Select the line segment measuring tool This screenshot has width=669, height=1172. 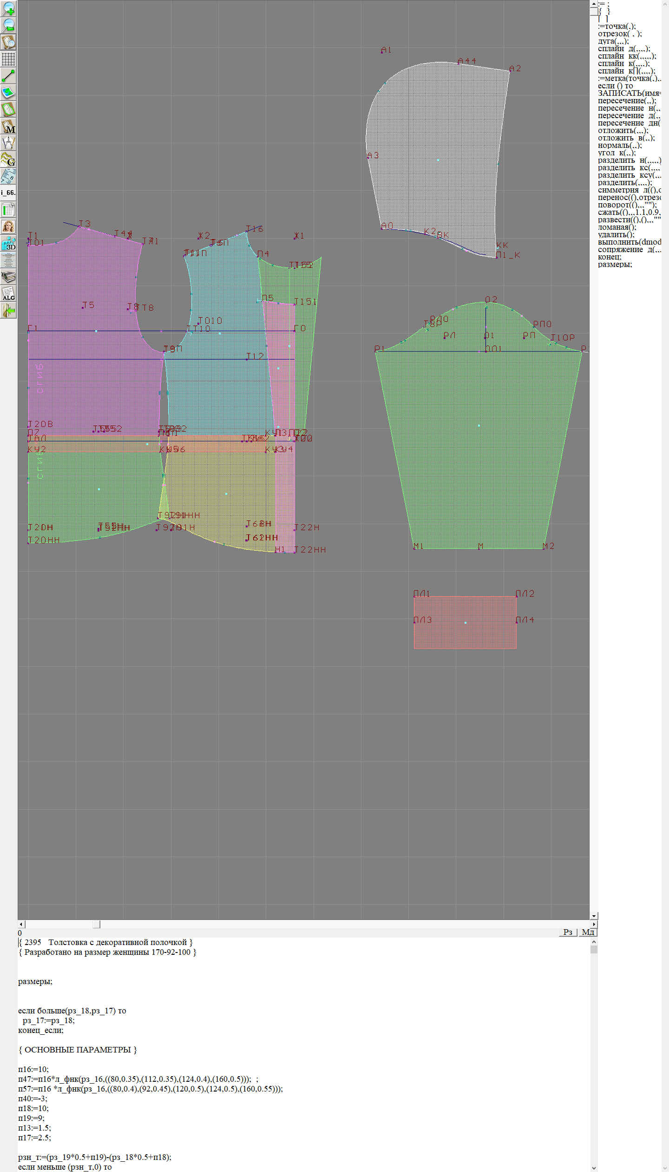(8, 76)
